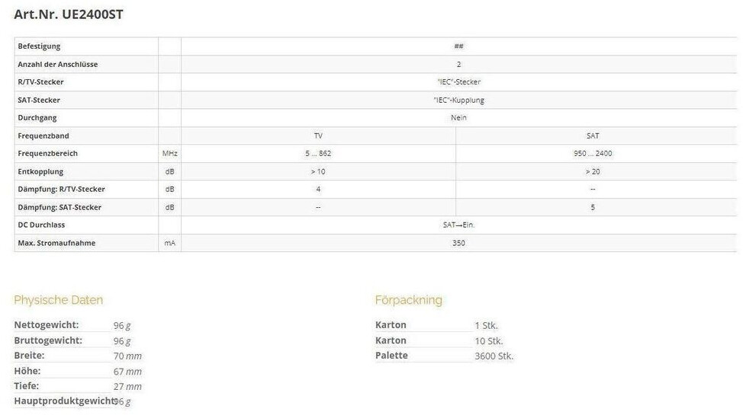Select the Dämpfung: R/TV-Stecker row label

click(x=62, y=189)
